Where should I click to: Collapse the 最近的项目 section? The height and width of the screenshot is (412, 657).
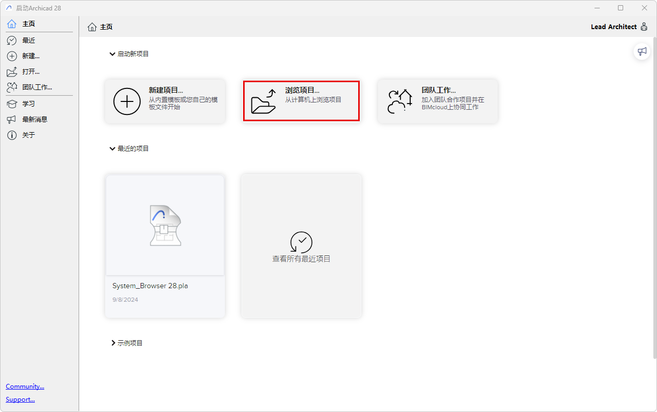112,148
